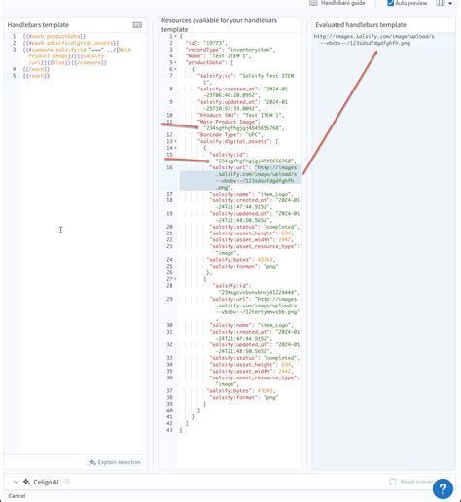Collapse the Celigo AI panel chevron

click(x=16, y=482)
